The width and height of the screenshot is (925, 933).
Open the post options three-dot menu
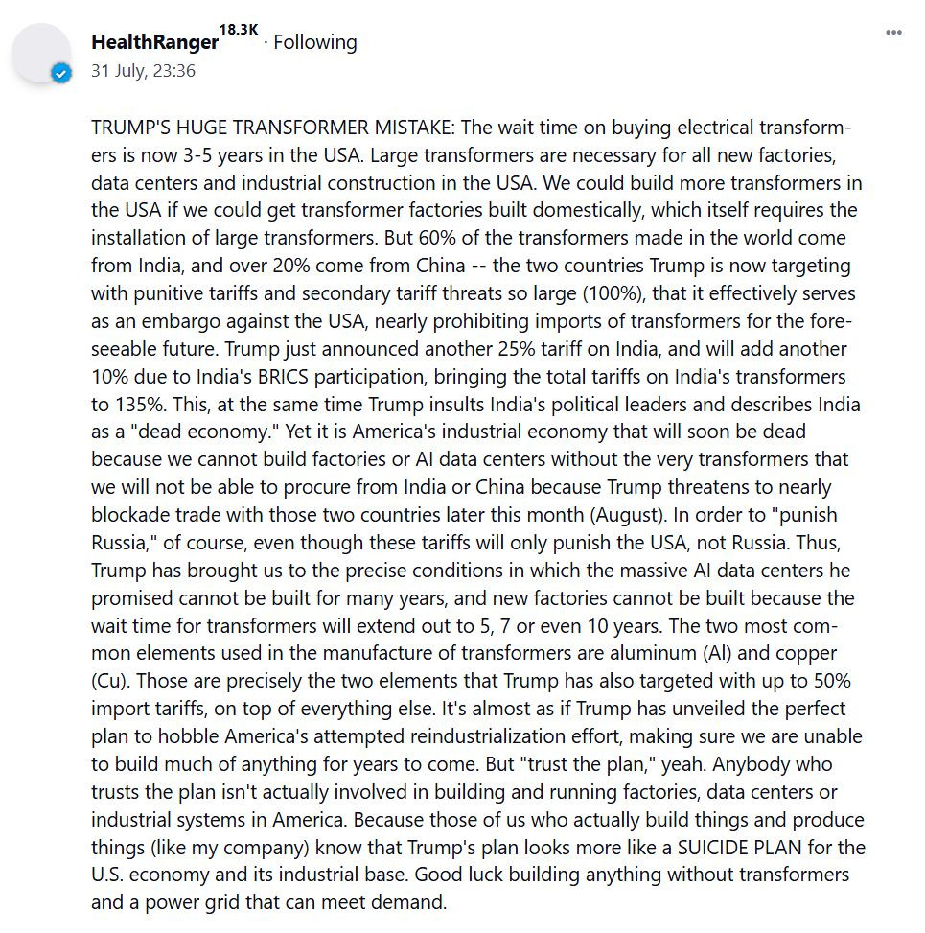click(893, 33)
